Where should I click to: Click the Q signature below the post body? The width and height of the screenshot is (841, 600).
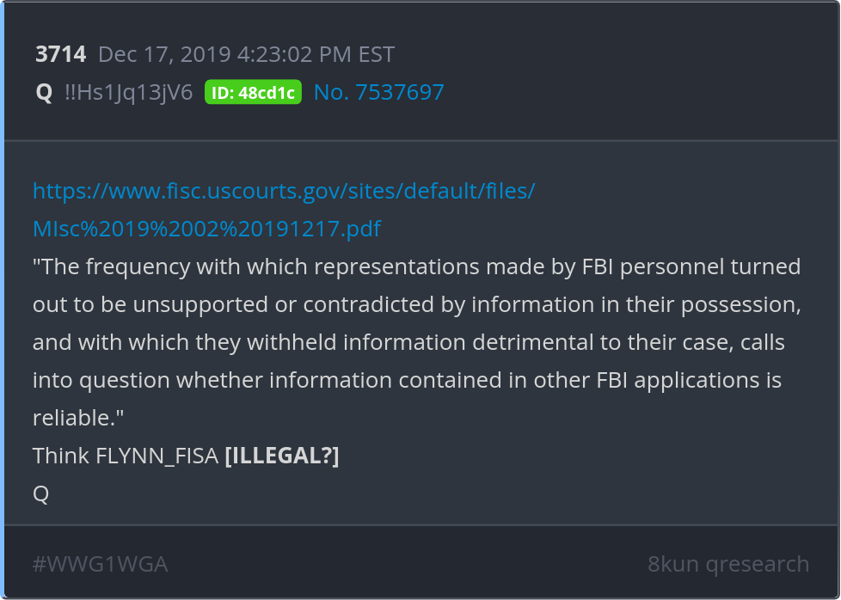pyautogui.click(x=40, y=493)
